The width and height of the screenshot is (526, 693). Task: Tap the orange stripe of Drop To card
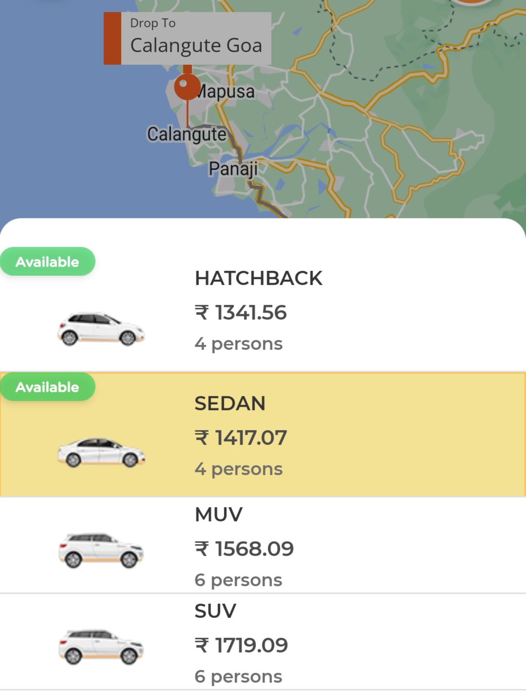point(113,38)
